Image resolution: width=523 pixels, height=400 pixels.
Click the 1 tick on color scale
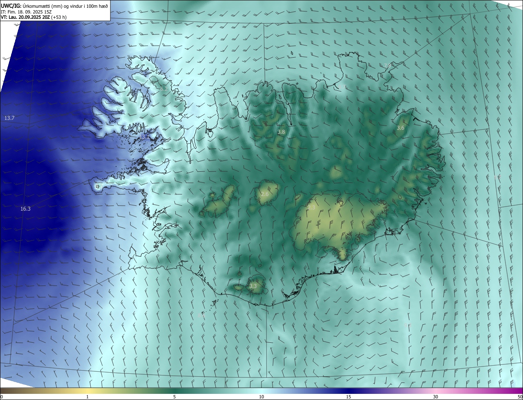(87, 397)
